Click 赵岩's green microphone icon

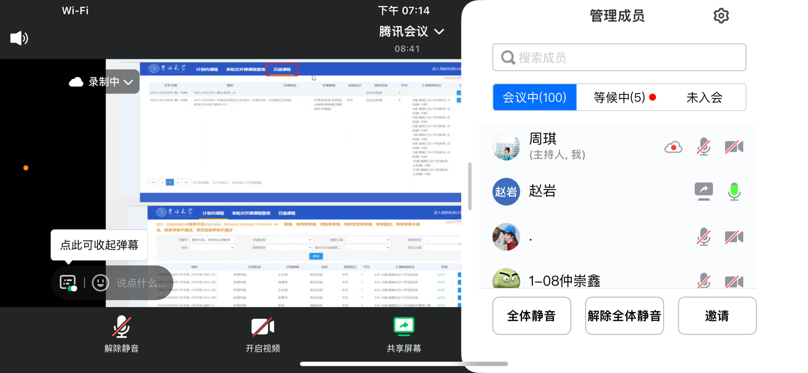pos(734,191)
